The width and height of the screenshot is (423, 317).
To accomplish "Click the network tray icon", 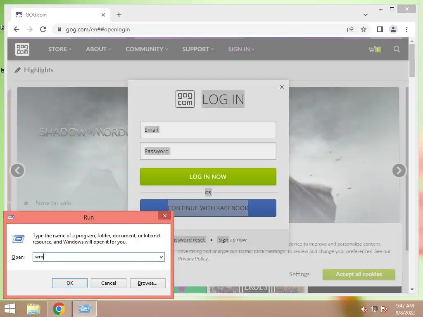I will 374,309.
